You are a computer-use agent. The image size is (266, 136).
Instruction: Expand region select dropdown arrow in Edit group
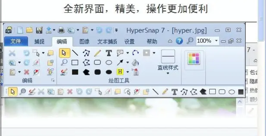point(43,53)
